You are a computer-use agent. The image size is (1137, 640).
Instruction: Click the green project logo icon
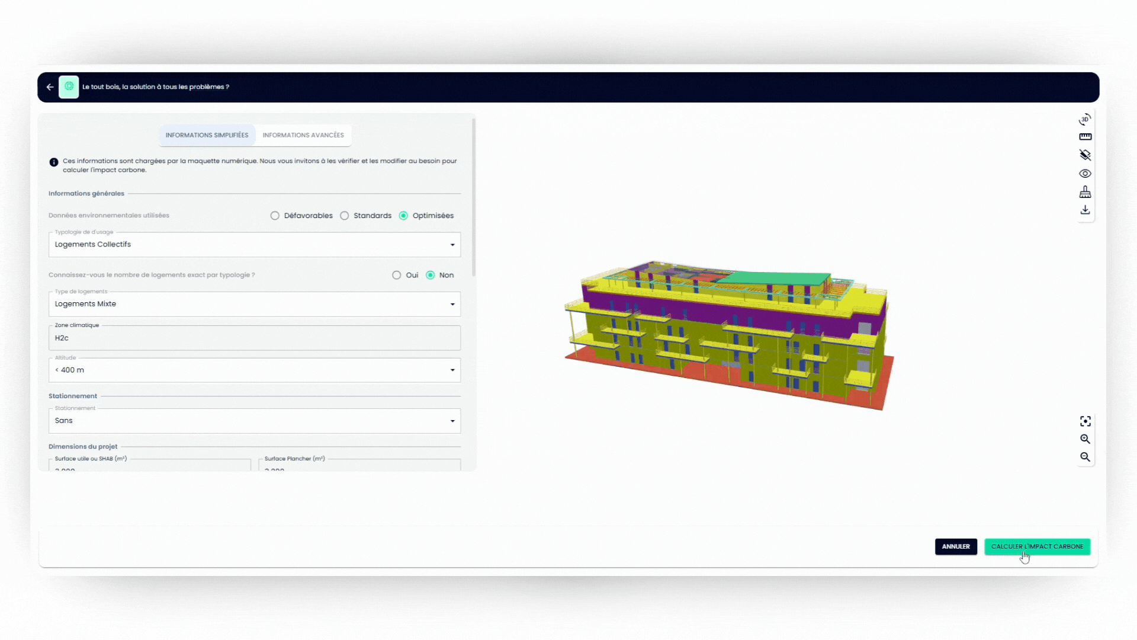69,87
